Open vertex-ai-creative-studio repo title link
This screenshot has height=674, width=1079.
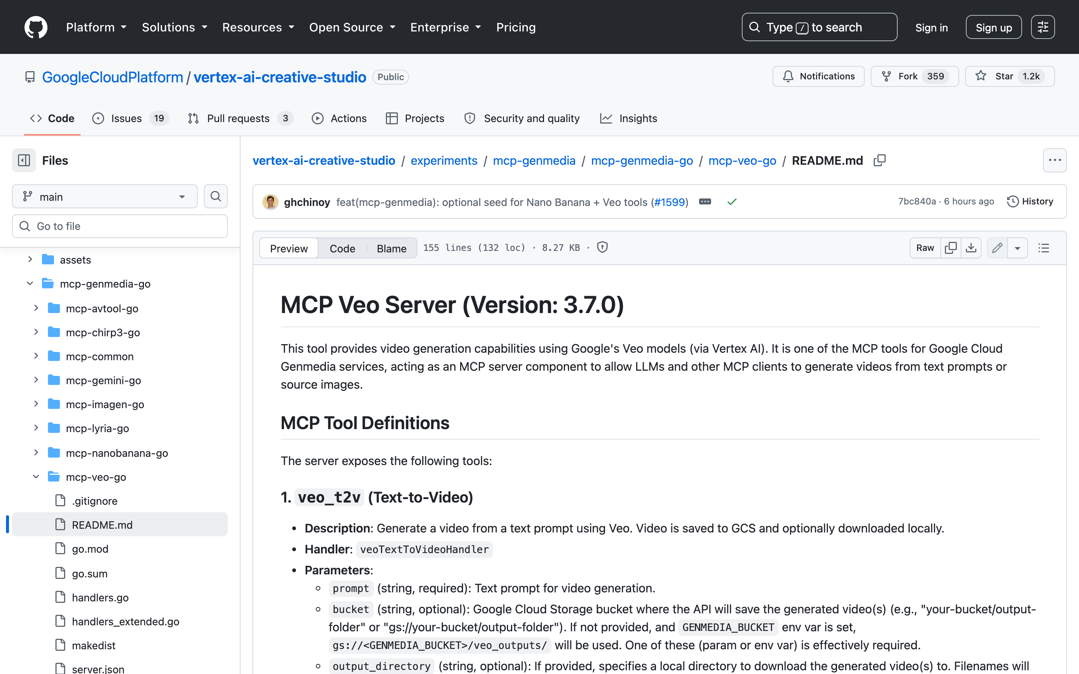click(x=279, y=77)
